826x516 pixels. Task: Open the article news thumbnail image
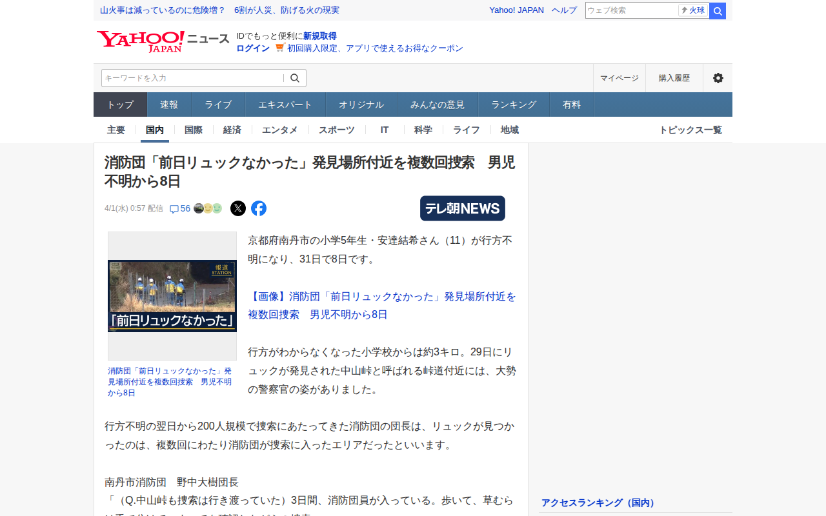[x=172, y=296]
